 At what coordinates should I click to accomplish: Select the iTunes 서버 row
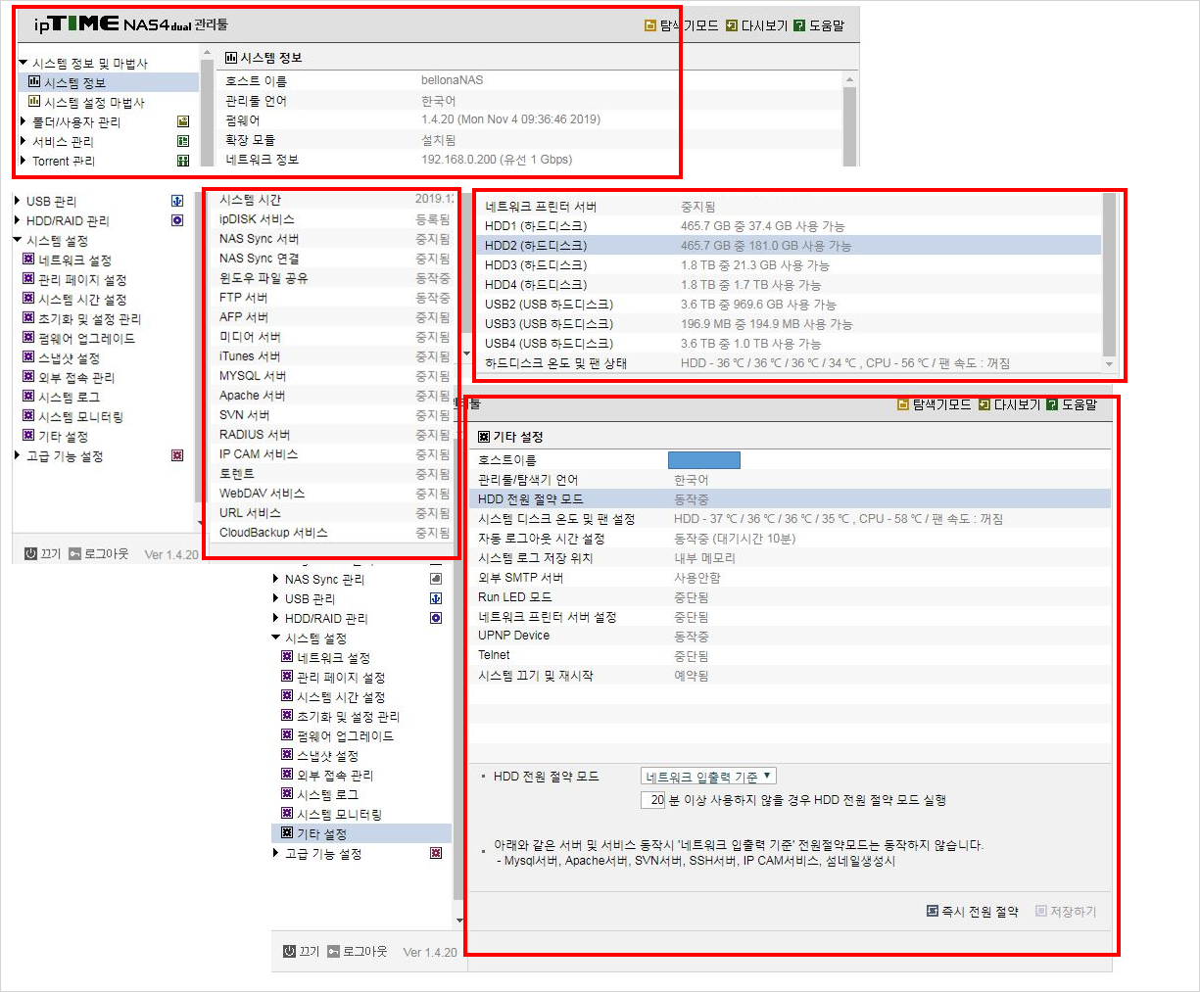(x=333, y=356)
